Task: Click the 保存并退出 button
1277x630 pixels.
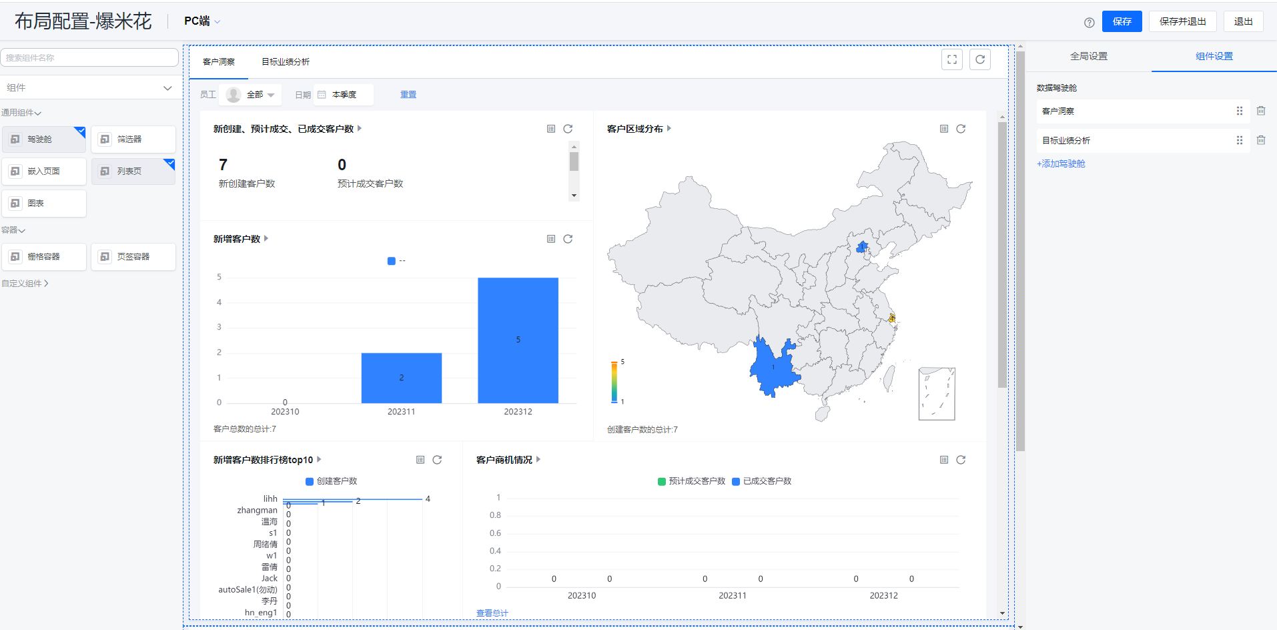Action: [1183, 21]
